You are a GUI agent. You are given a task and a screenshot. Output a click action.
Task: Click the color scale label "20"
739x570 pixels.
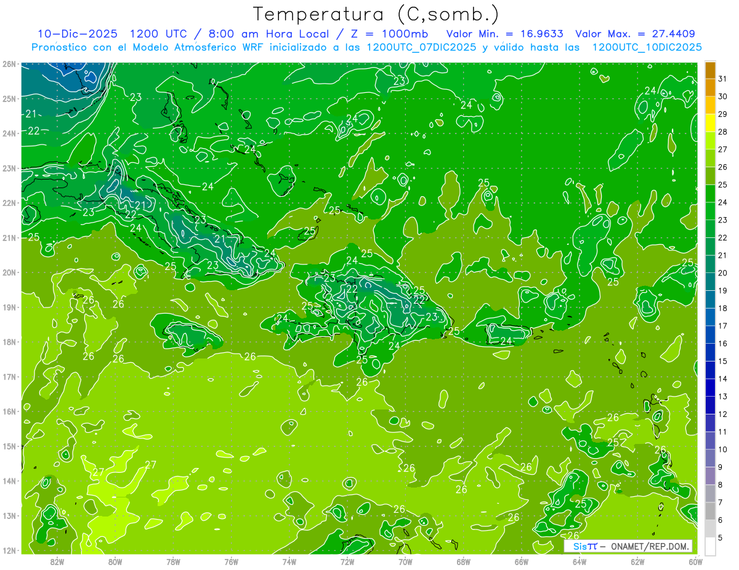[722, 273]
